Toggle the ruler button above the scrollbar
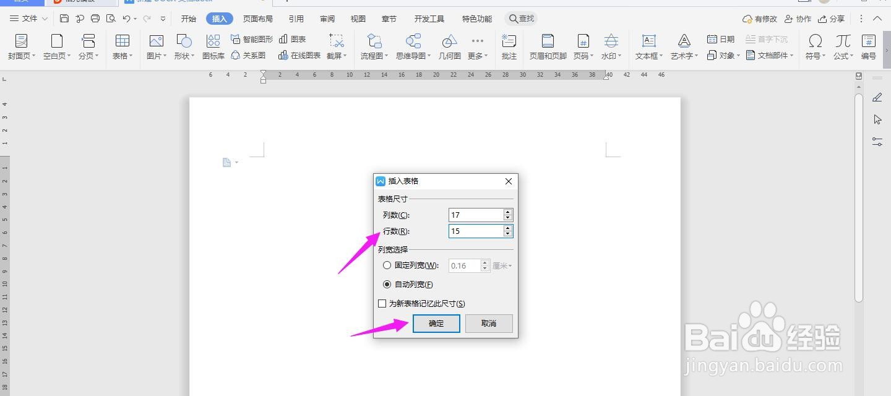891x396 pixels. [859, 76]
